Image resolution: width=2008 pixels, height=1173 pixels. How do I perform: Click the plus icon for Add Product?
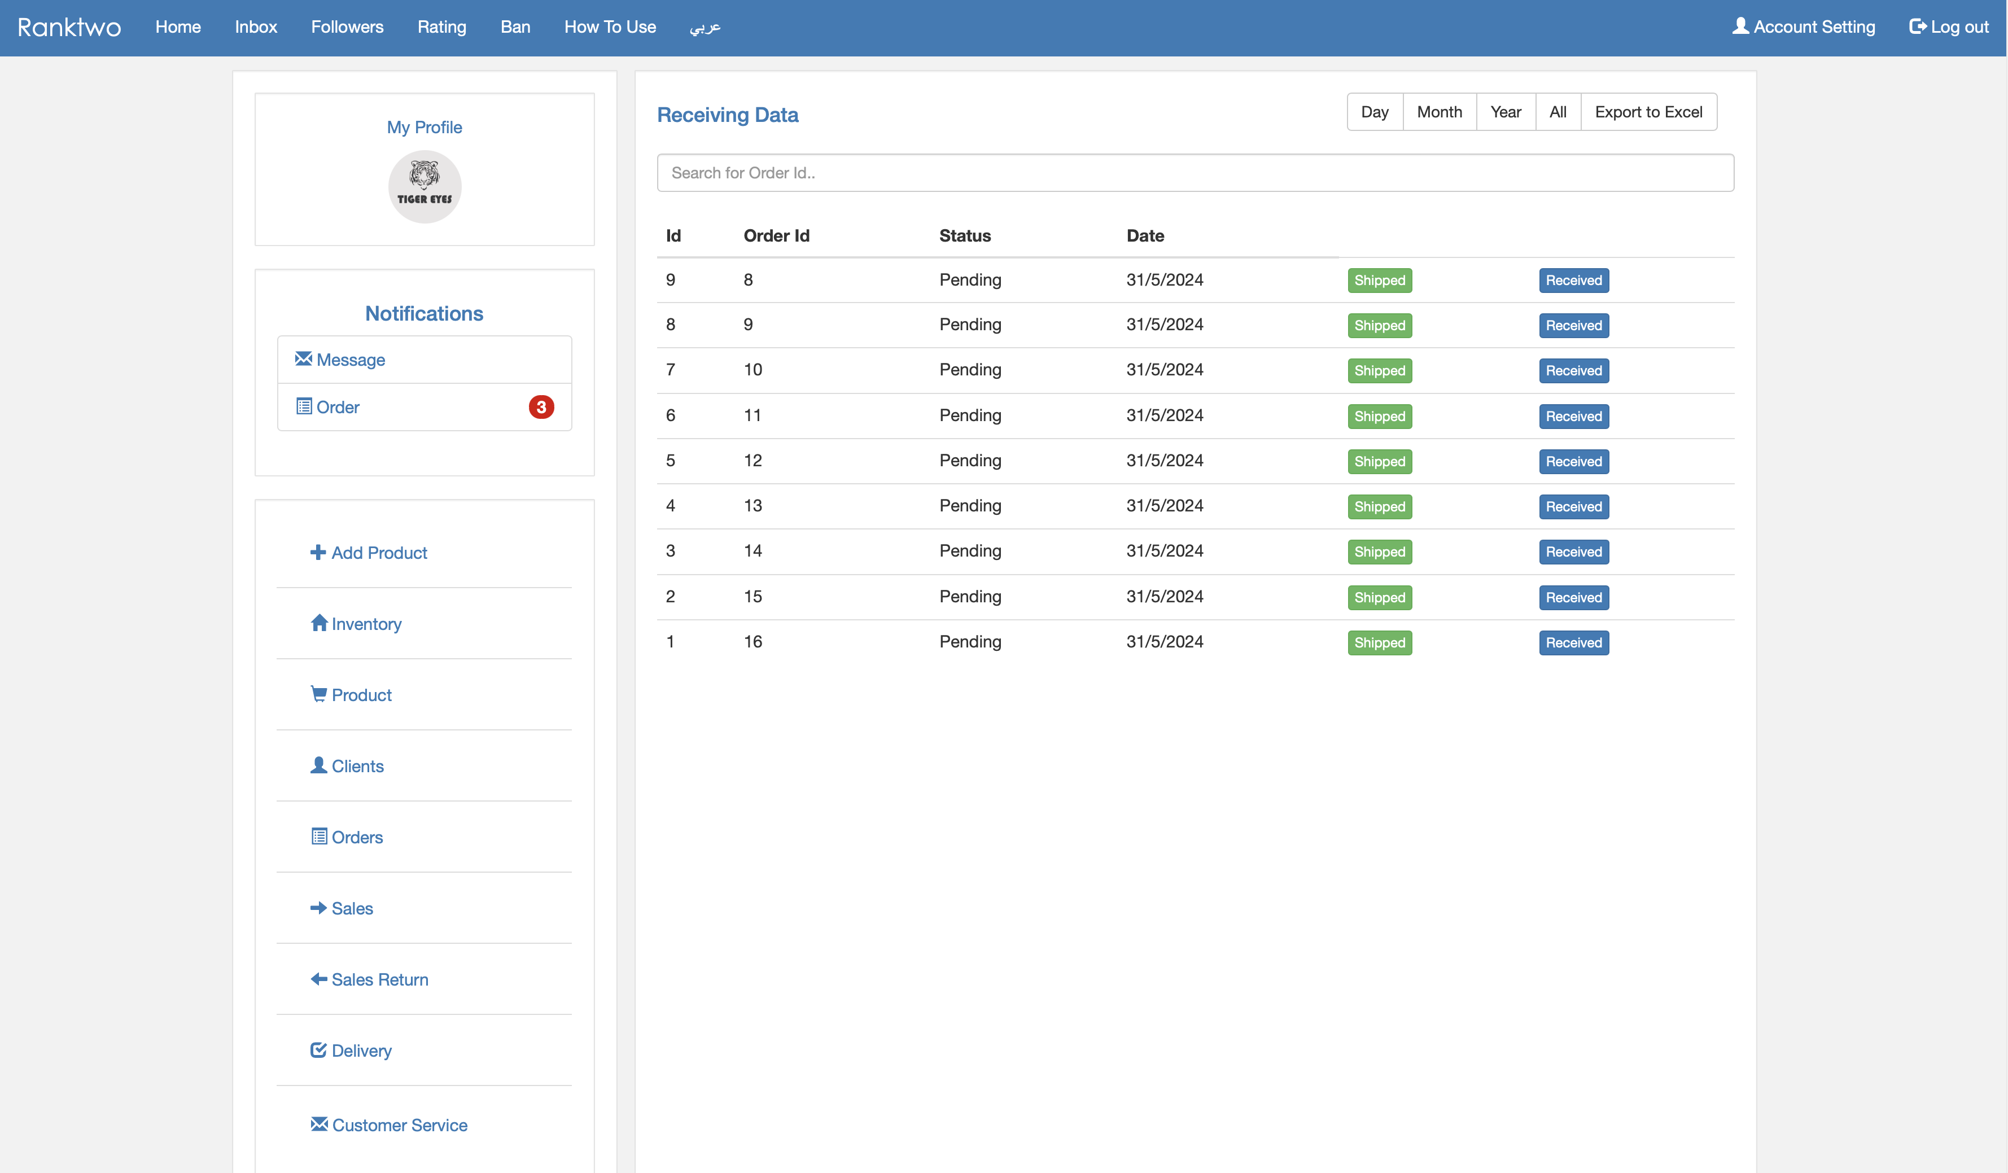[318, 552]
